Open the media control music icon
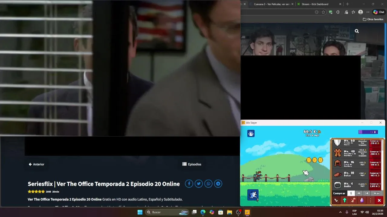This screenshot has height=217, width=387. tap(346, 12)
